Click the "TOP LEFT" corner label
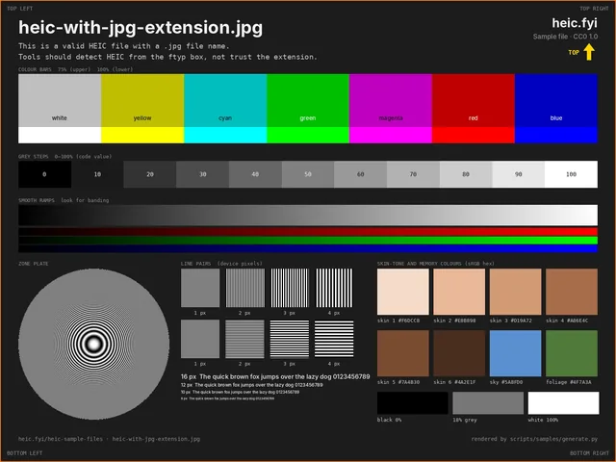 click(x=20, y=9)
